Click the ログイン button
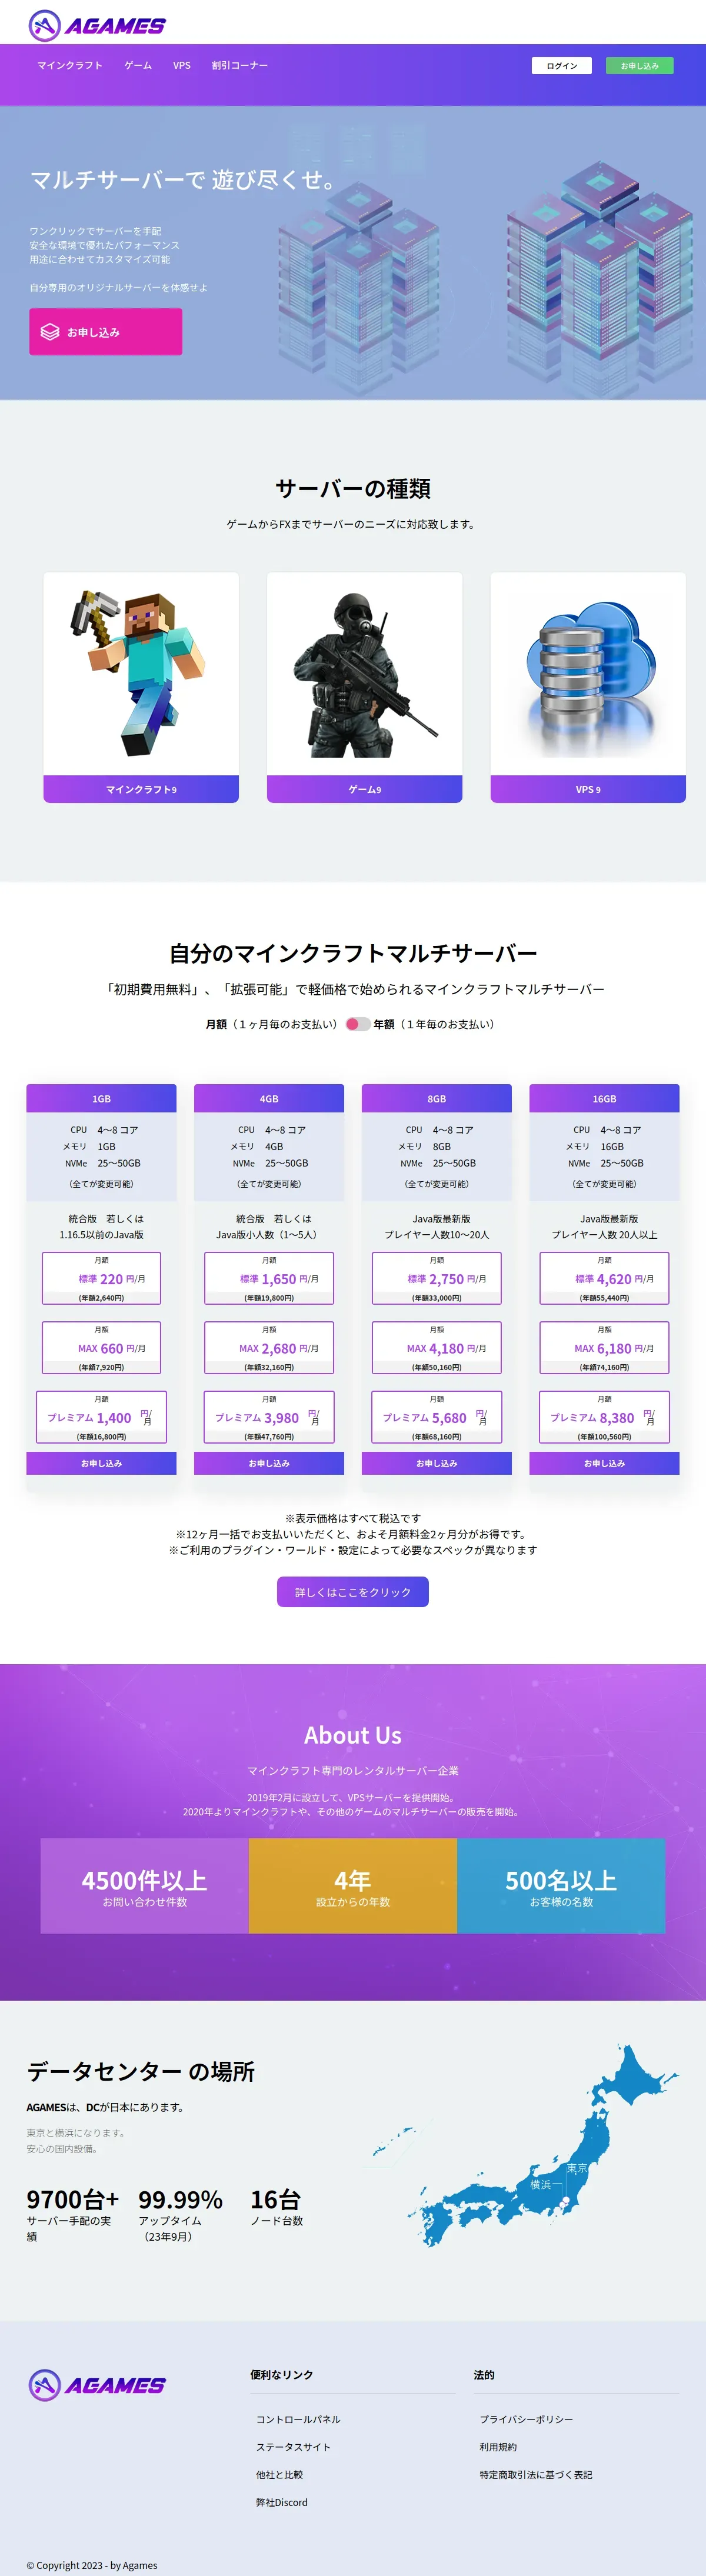Image resolution: width=706 pixels, height=2576 pixels. 562,66
